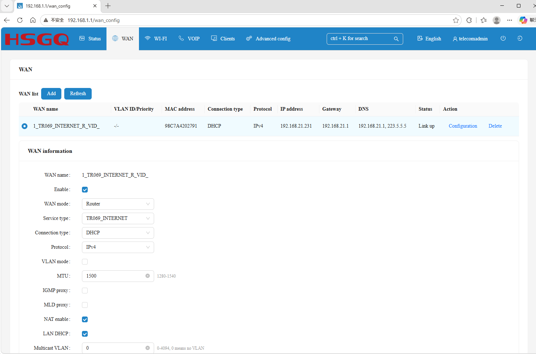Check the MLD proxy checkbox
The height and width of the screenshot is (354, 536).
pyautogui.click(x=85, y=305)
